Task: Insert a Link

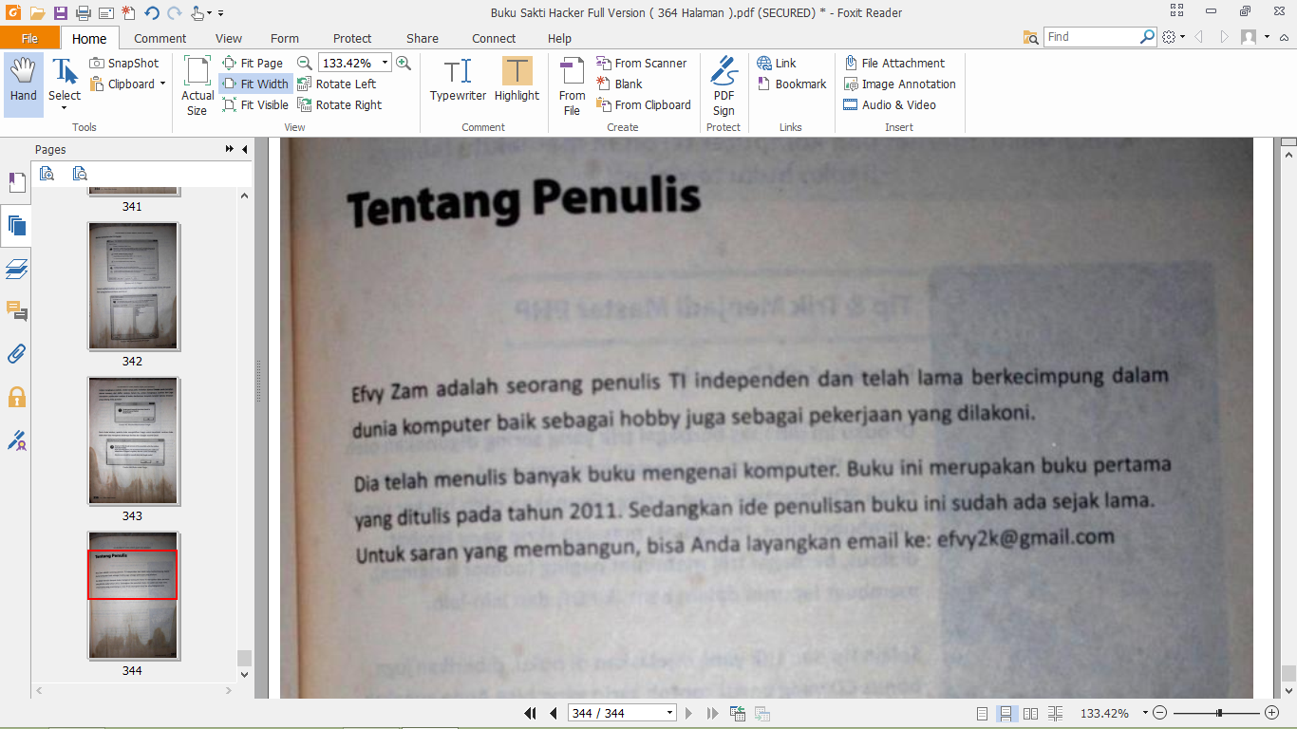Action: (x=777, y=63)
